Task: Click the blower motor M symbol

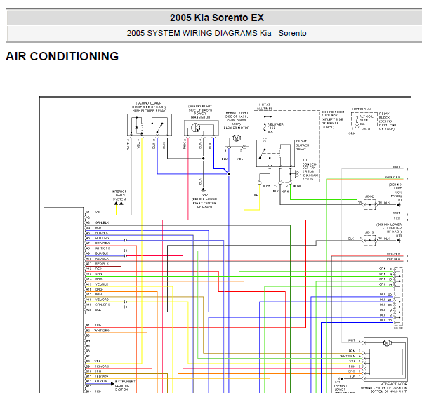Action: tap(237, 138)
